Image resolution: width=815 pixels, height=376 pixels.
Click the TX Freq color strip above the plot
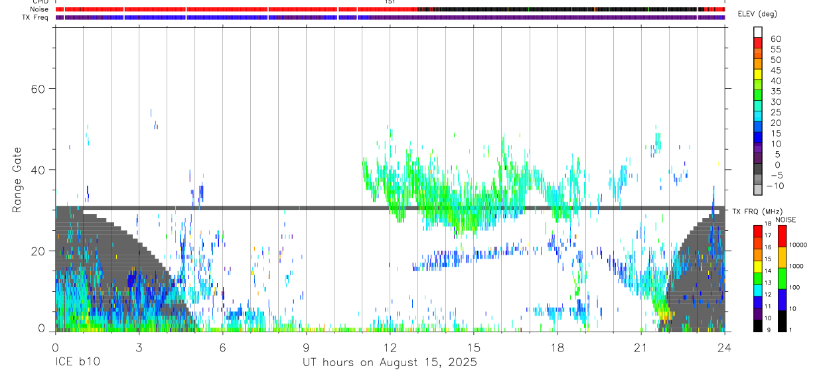pos(390,17)
